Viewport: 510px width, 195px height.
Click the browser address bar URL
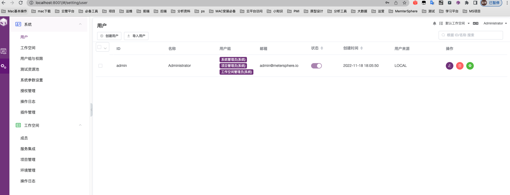(61, 3)
